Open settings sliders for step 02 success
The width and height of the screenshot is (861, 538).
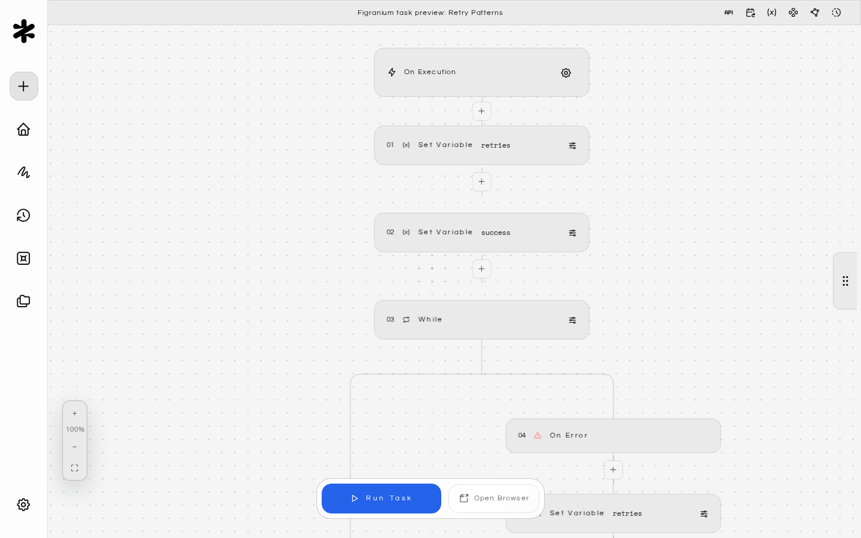572,233
